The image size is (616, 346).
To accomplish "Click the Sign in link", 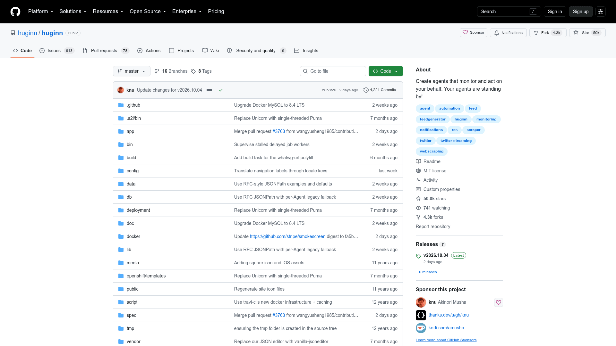I will coord(555,12).
